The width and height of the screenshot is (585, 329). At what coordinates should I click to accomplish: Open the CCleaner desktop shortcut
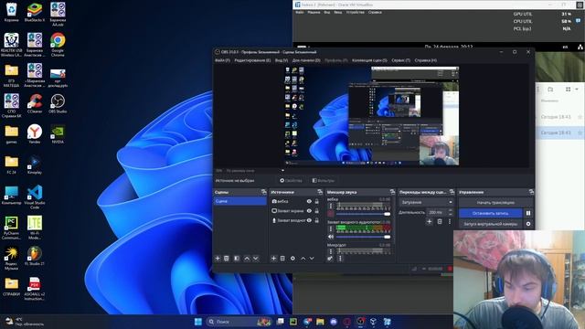point(35,103)
